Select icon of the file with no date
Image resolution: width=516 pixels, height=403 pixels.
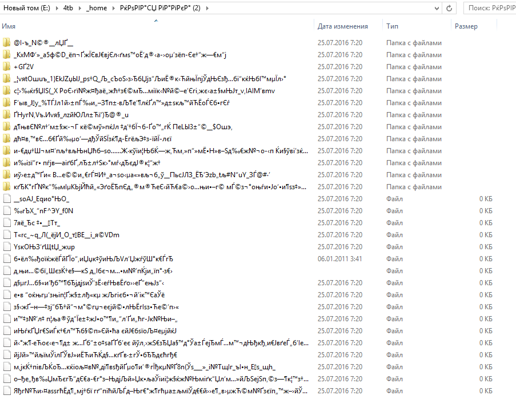[x=7, y=271]
